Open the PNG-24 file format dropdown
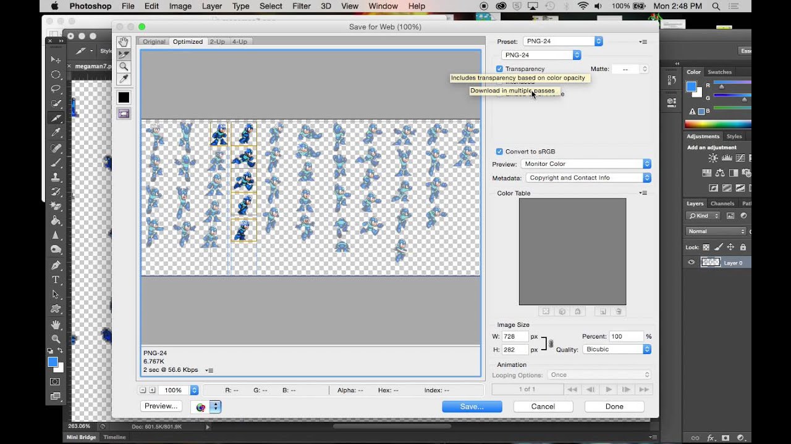 coord(541,55)
